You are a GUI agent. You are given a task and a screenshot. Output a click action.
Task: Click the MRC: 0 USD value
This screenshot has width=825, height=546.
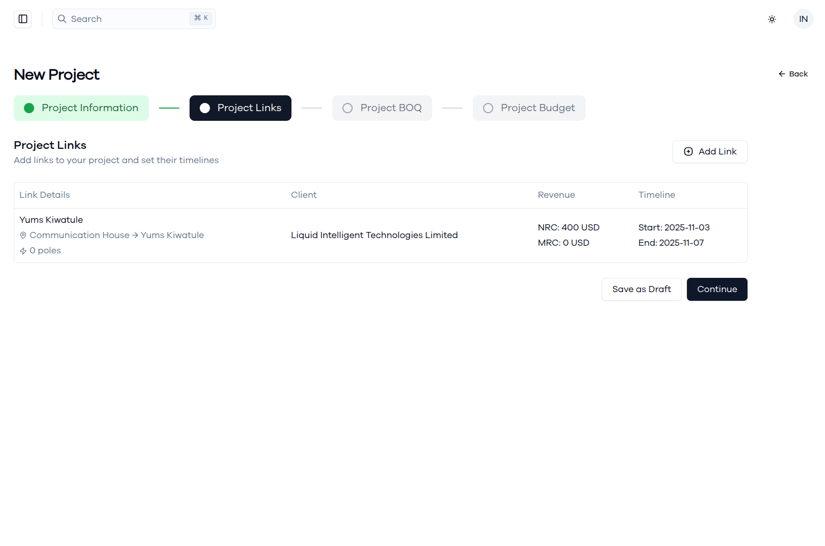(564, 243)
